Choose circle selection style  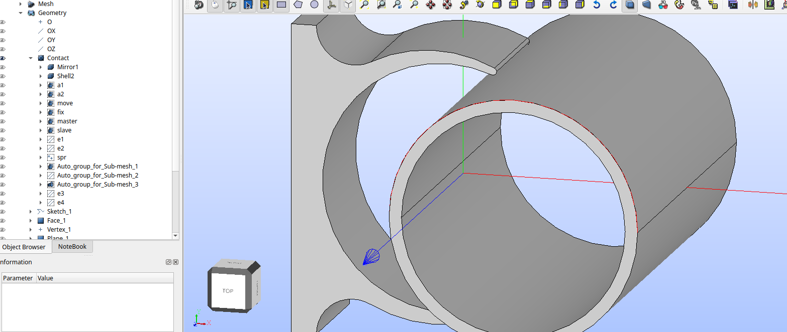pos(314,5)
